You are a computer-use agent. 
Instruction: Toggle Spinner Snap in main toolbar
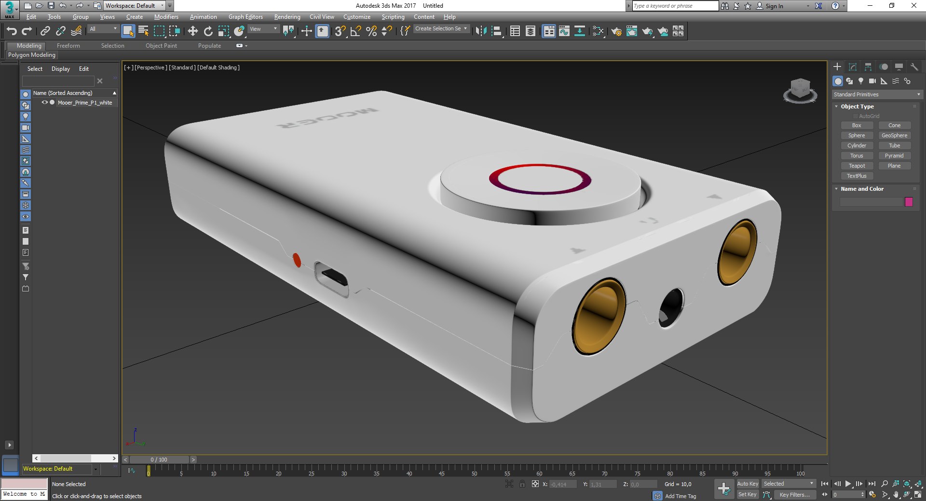point(387,31)
